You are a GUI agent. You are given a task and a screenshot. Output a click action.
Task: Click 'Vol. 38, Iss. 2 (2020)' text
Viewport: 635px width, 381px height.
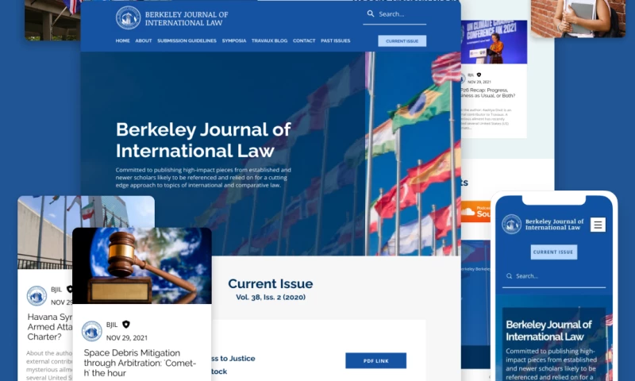tap(271, 297)
